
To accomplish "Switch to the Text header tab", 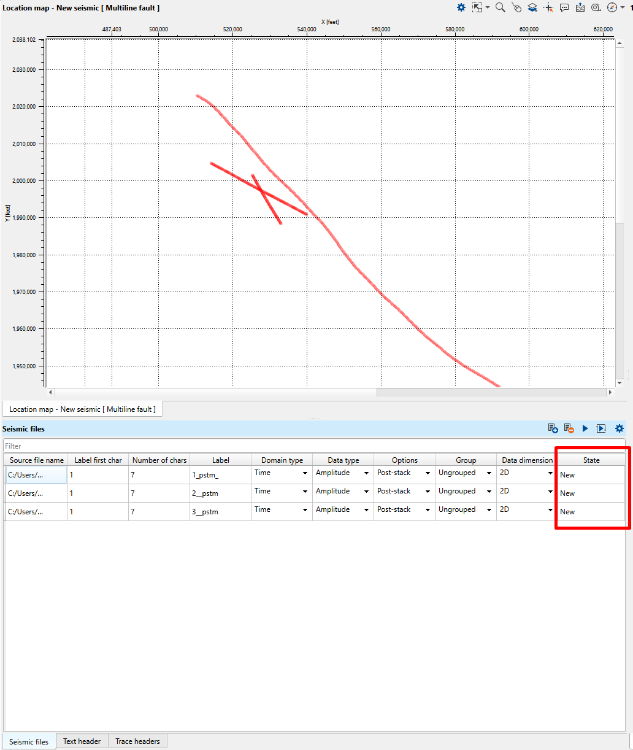I will [x=82, y=741].
